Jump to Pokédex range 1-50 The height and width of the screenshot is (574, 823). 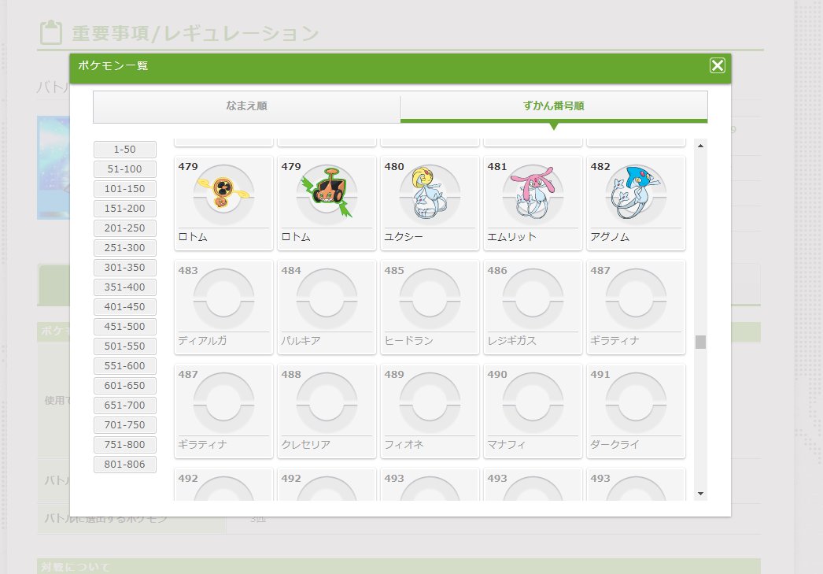pos(125,150)
